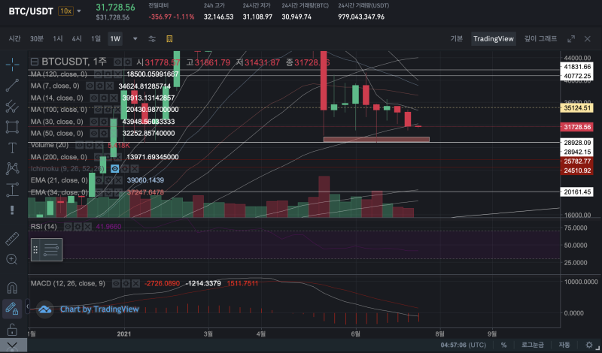Screen dimensions: 602x353
Task: Select the trend line drawing tool
Action: coord(12,85)
